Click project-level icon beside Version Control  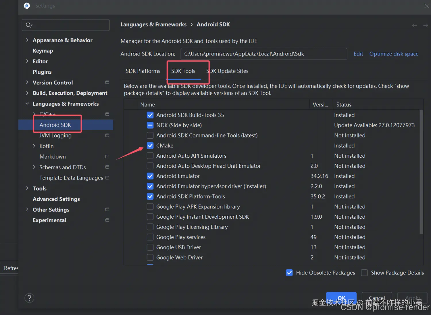[107, 82]
